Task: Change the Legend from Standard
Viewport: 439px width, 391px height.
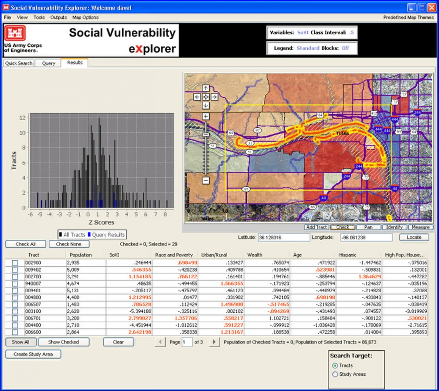Action: pyautogui.click(x=308, y=48)
